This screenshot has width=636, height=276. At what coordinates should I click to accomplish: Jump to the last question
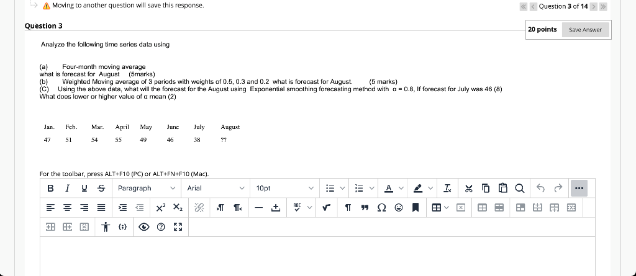point(604,6)
